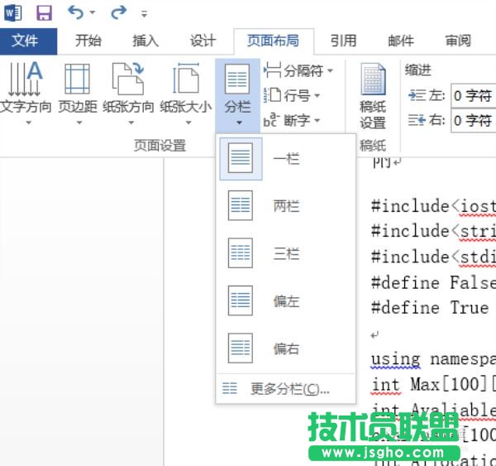Open the 文件 tab

click(28, 41)
